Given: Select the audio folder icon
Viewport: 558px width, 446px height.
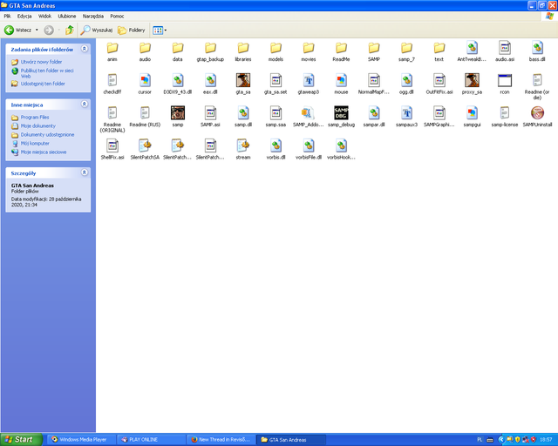Looking at the screenshot, I should [x=145, y=48].
